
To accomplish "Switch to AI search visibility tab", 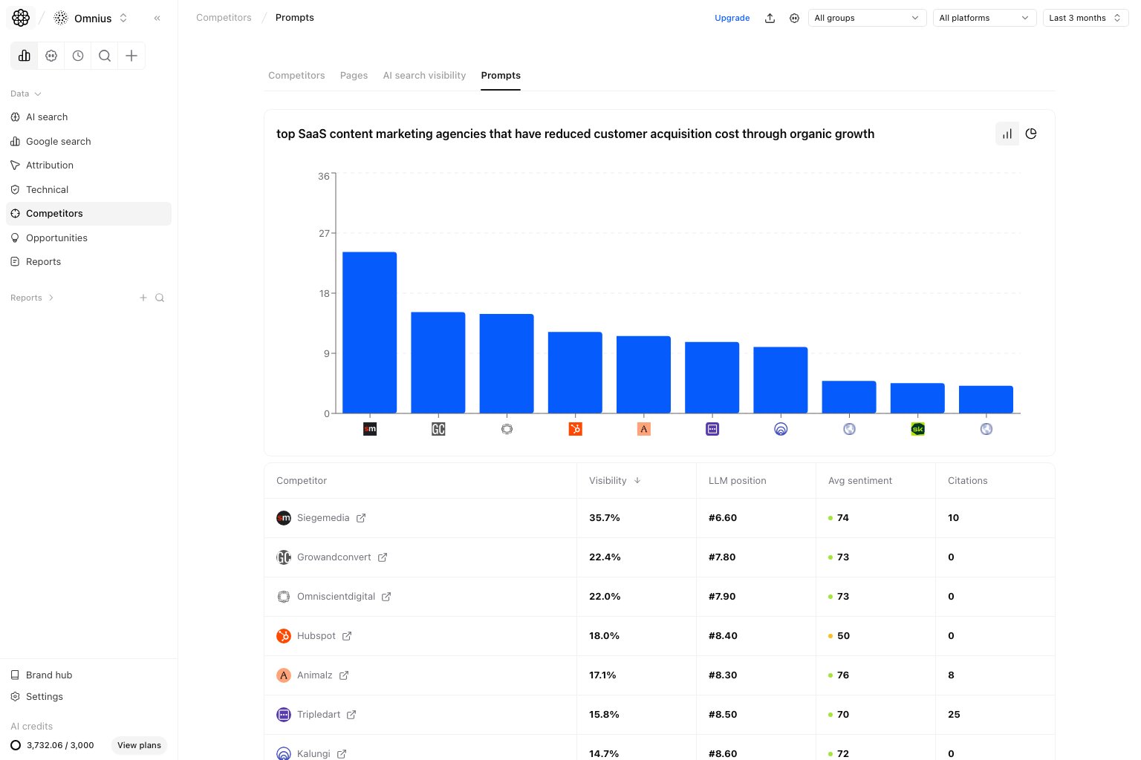I will pos(424,76).
